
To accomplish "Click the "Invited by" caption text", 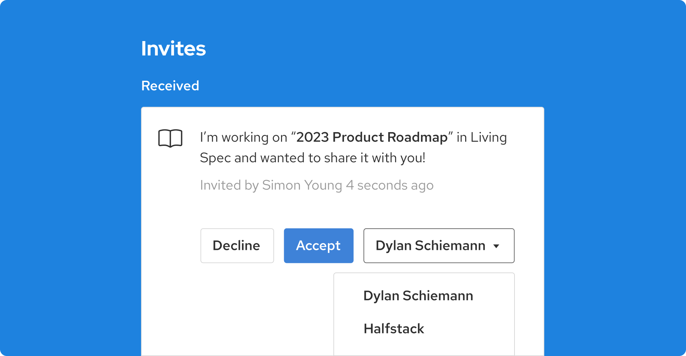I will (229, 185).
